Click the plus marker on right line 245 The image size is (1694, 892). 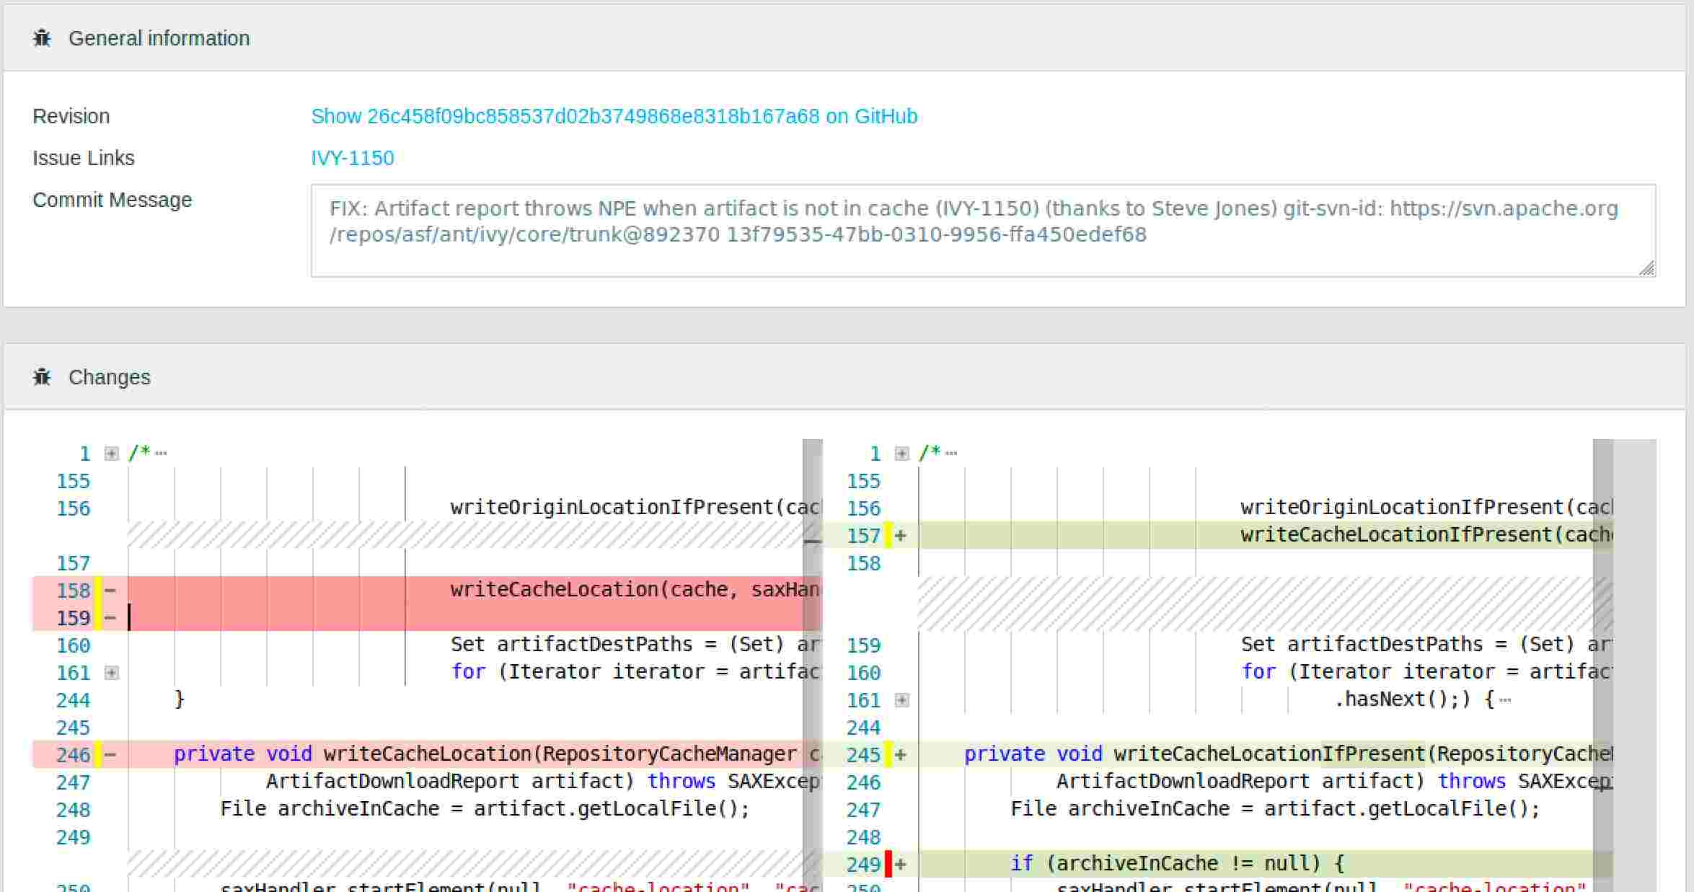click(901, 755)
